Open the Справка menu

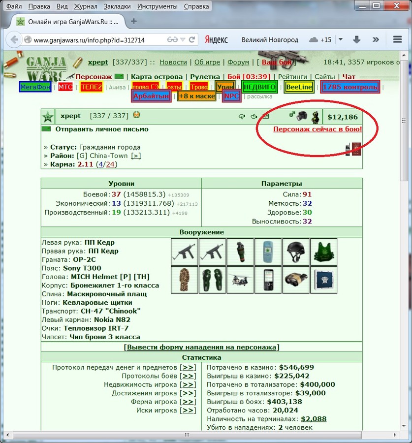point(196,6)
